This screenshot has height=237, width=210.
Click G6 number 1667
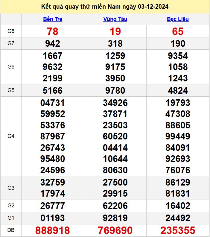(x=53, y=56)
